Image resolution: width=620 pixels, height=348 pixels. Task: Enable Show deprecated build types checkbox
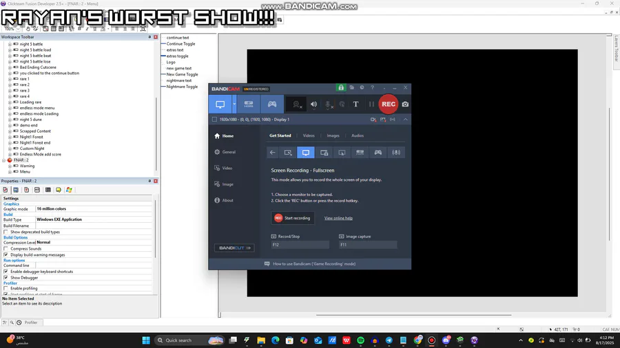coord(6,232)
